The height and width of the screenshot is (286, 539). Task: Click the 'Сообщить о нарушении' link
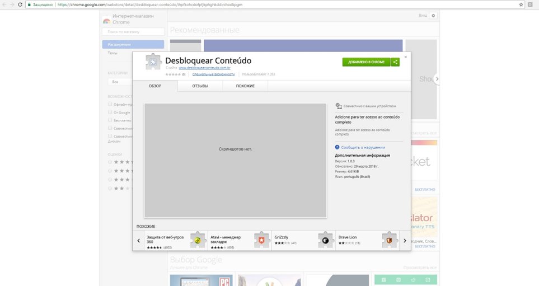tap(363, 147)
